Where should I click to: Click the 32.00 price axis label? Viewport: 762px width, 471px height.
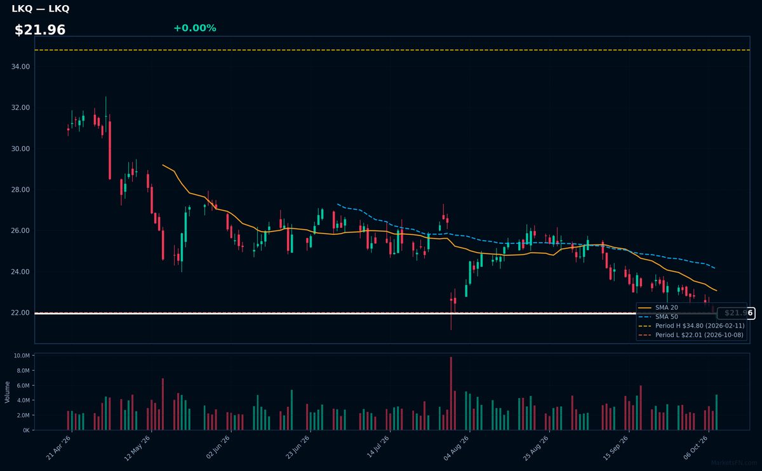[21, 108]
